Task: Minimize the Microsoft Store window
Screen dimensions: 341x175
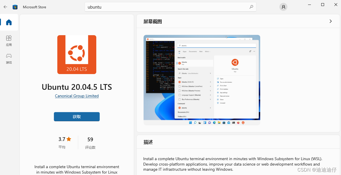Action: pos(309,5)
